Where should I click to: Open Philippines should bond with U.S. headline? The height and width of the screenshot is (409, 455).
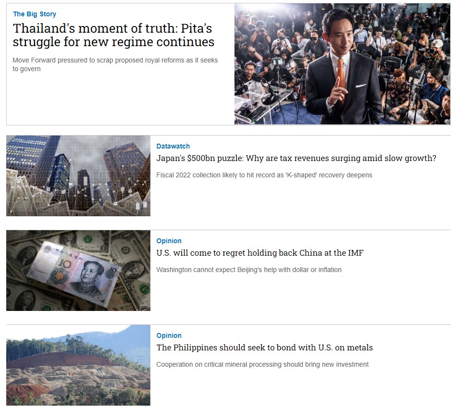tap(264, 347)
